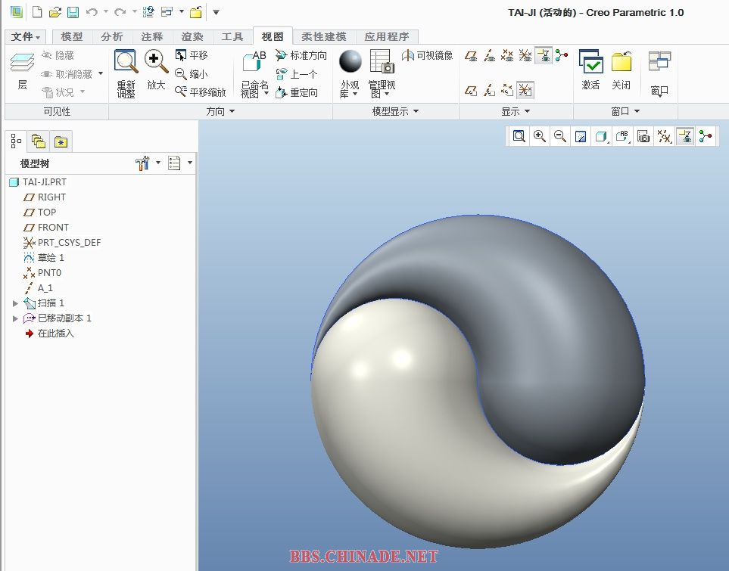Viewport: 729px width, 571px height.
Task: Toggle plane display in ribbon Display group
Action: [471, 55]
